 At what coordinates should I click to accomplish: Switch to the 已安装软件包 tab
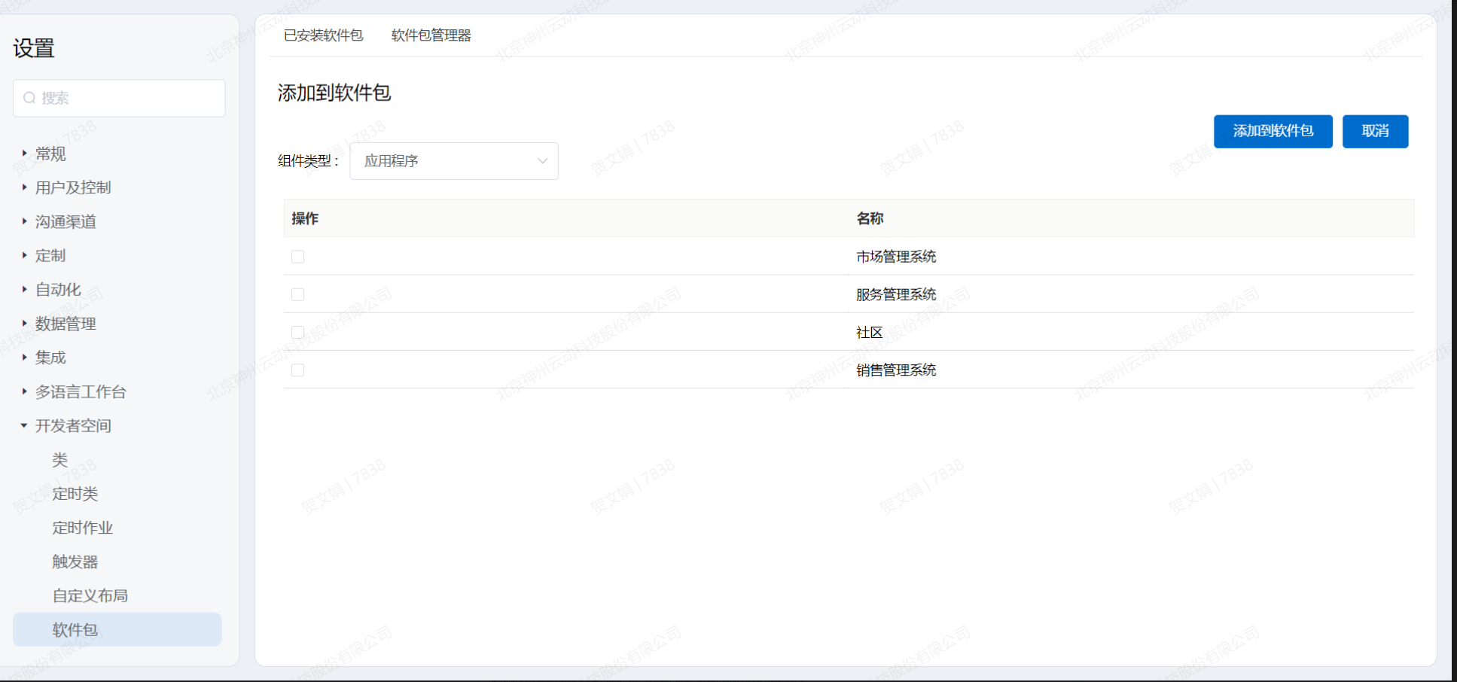[x=323, y=35]
